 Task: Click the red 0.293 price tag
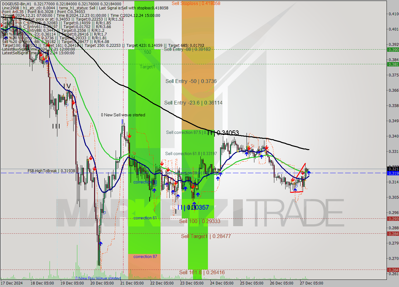point(393,219)
